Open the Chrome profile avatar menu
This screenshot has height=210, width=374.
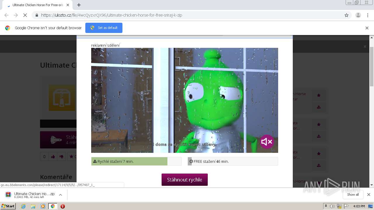(358, 15)
